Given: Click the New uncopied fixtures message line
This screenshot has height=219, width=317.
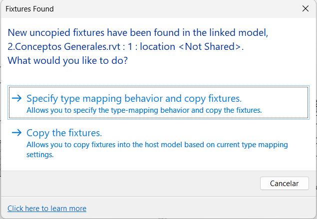Looking at the screenshot, I should tap(138, 33).
